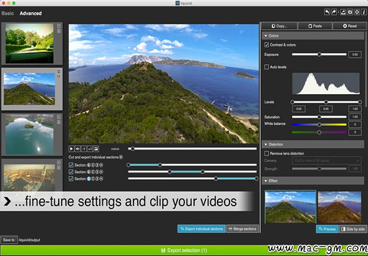Click the redo arrow icon in top toolbar
The height and width of the screenshot is (256, 368).
click(334, 12)
